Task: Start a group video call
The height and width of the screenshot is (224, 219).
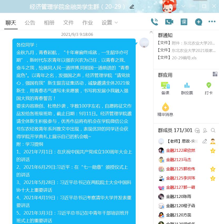Action: click(x=169, y=22)
